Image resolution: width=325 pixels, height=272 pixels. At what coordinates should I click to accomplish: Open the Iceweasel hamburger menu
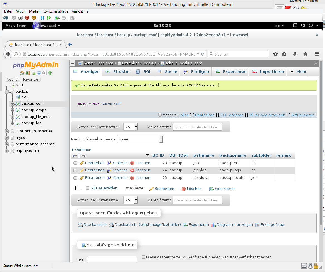click(317, 54)
